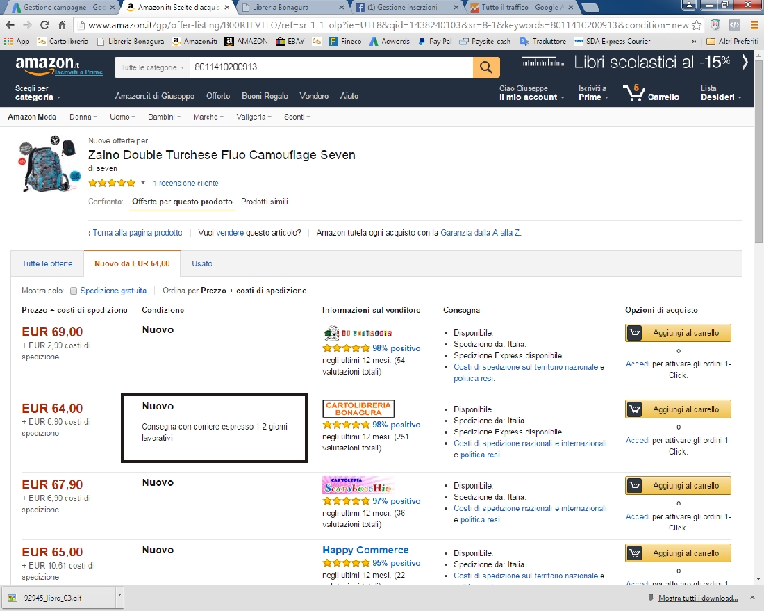764x611 pixels.
Task: Open Prodotti simili tab
Action: point(265,202)
